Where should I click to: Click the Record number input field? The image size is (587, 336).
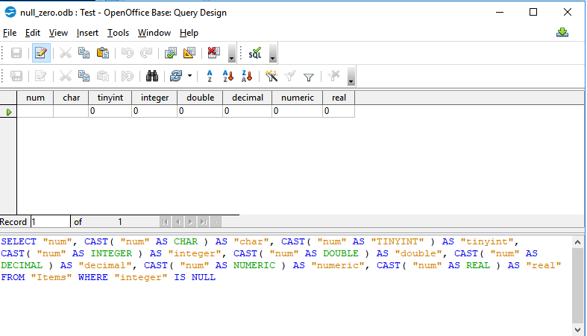(x=49, y=222)
